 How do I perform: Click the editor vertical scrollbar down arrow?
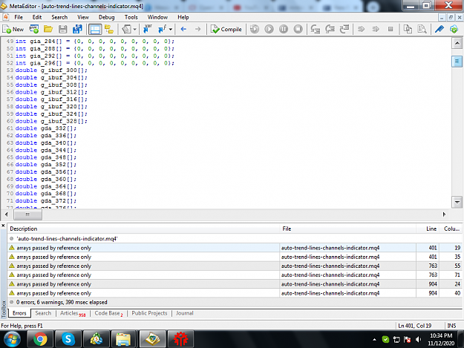pos(457,202)
